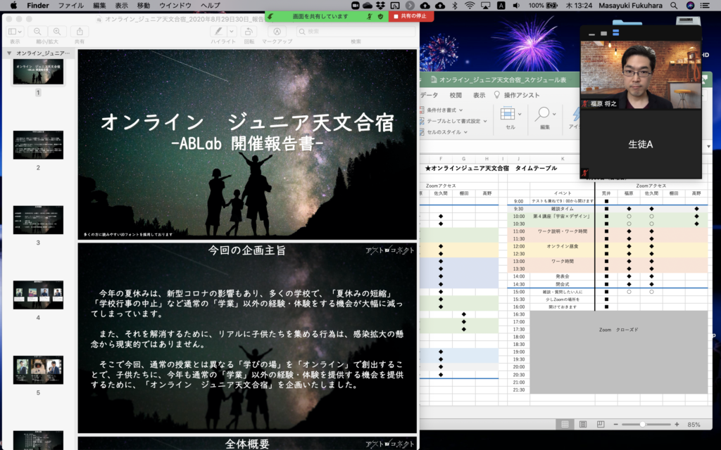Open the 編集 menu in the menu bar
The image size is (721, 450).
(99, 6)
